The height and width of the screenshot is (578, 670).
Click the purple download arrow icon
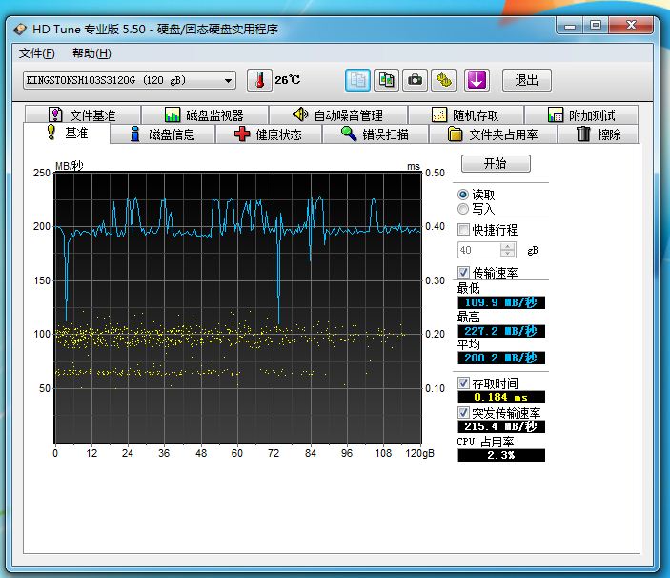click(x=477, y=80)
